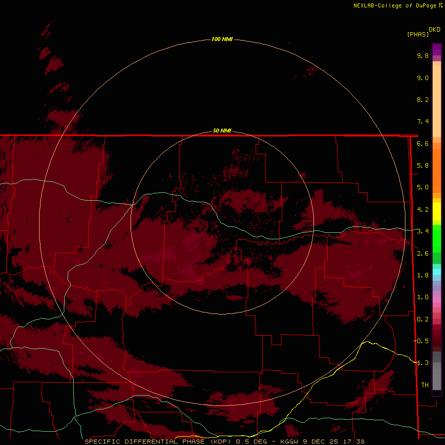This screenshot has height=445, width=445.
Task: Click the 9.8 value on color scale
Action: click(x=423, y=55)
